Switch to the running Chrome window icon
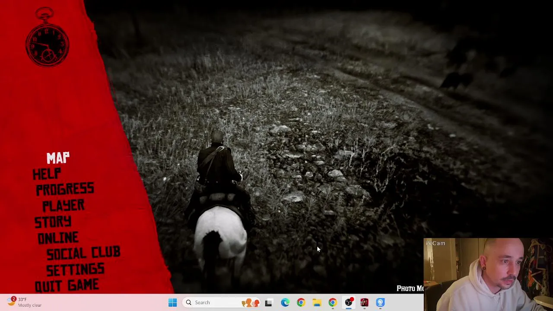553x311 pixels. click(333, 302)
